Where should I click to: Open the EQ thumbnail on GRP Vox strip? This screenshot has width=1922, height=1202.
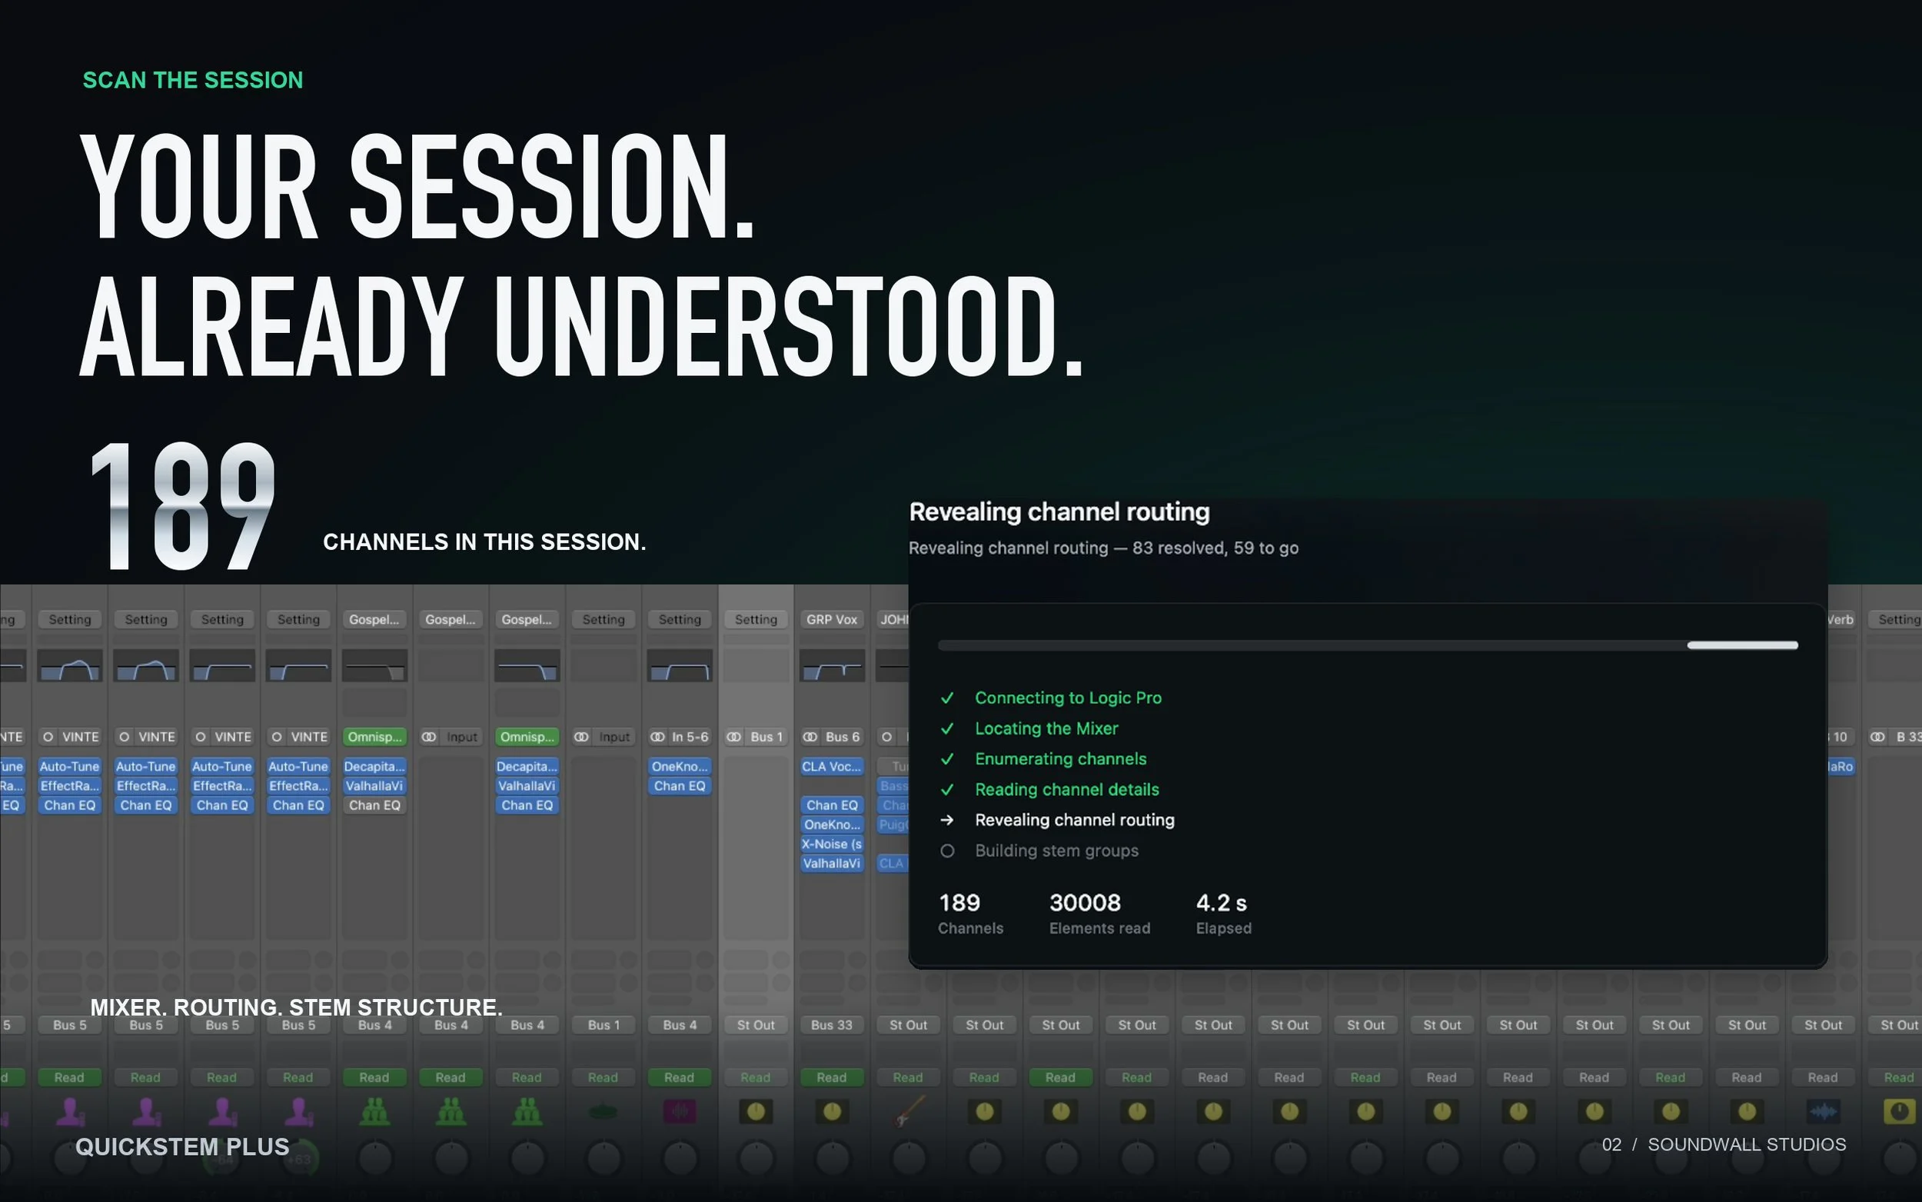[x=832, y=665]
